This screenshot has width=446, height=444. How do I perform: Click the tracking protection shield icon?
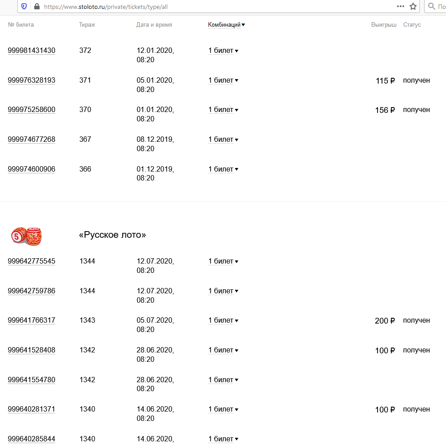pos(24,6)
